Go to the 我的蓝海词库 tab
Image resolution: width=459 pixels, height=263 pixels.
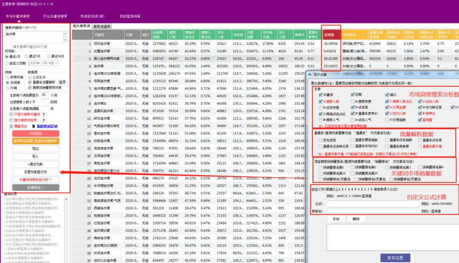click(130, 16)
